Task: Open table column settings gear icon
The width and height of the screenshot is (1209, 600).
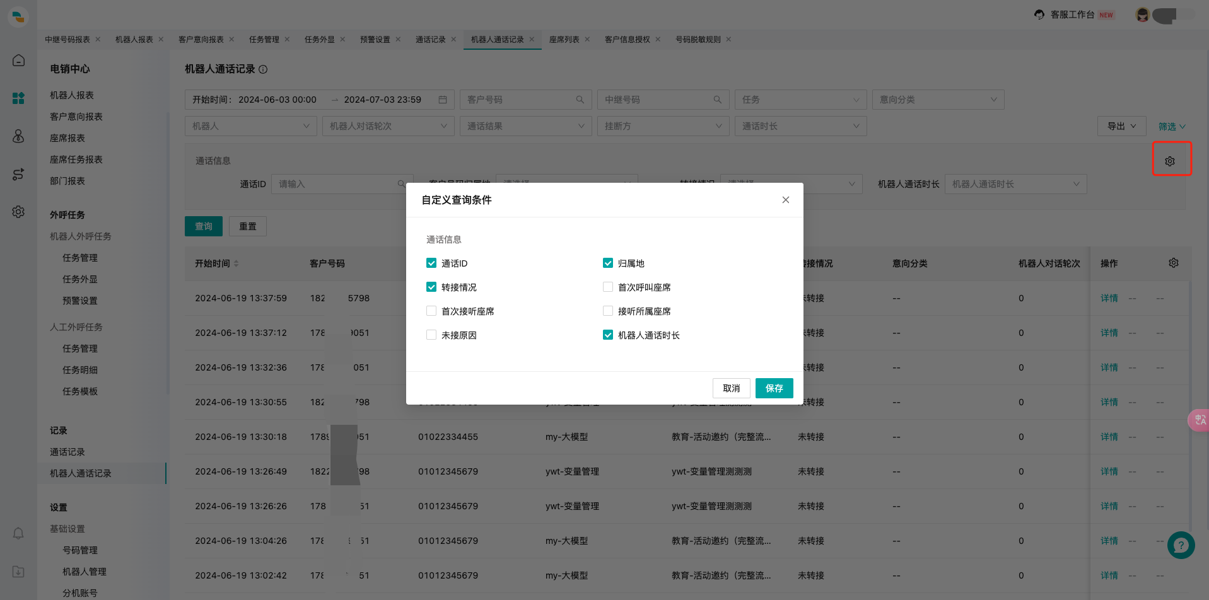Action: click(x=1174, y=263)
